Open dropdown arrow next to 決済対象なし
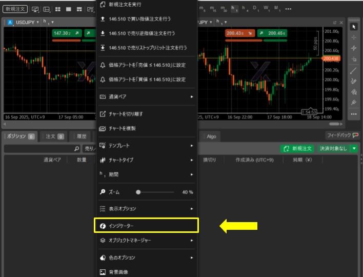 point(354,148)
